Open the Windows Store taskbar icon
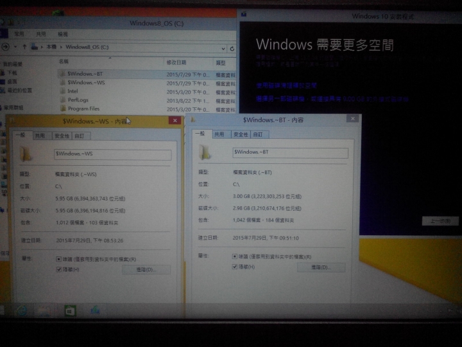 70,311
